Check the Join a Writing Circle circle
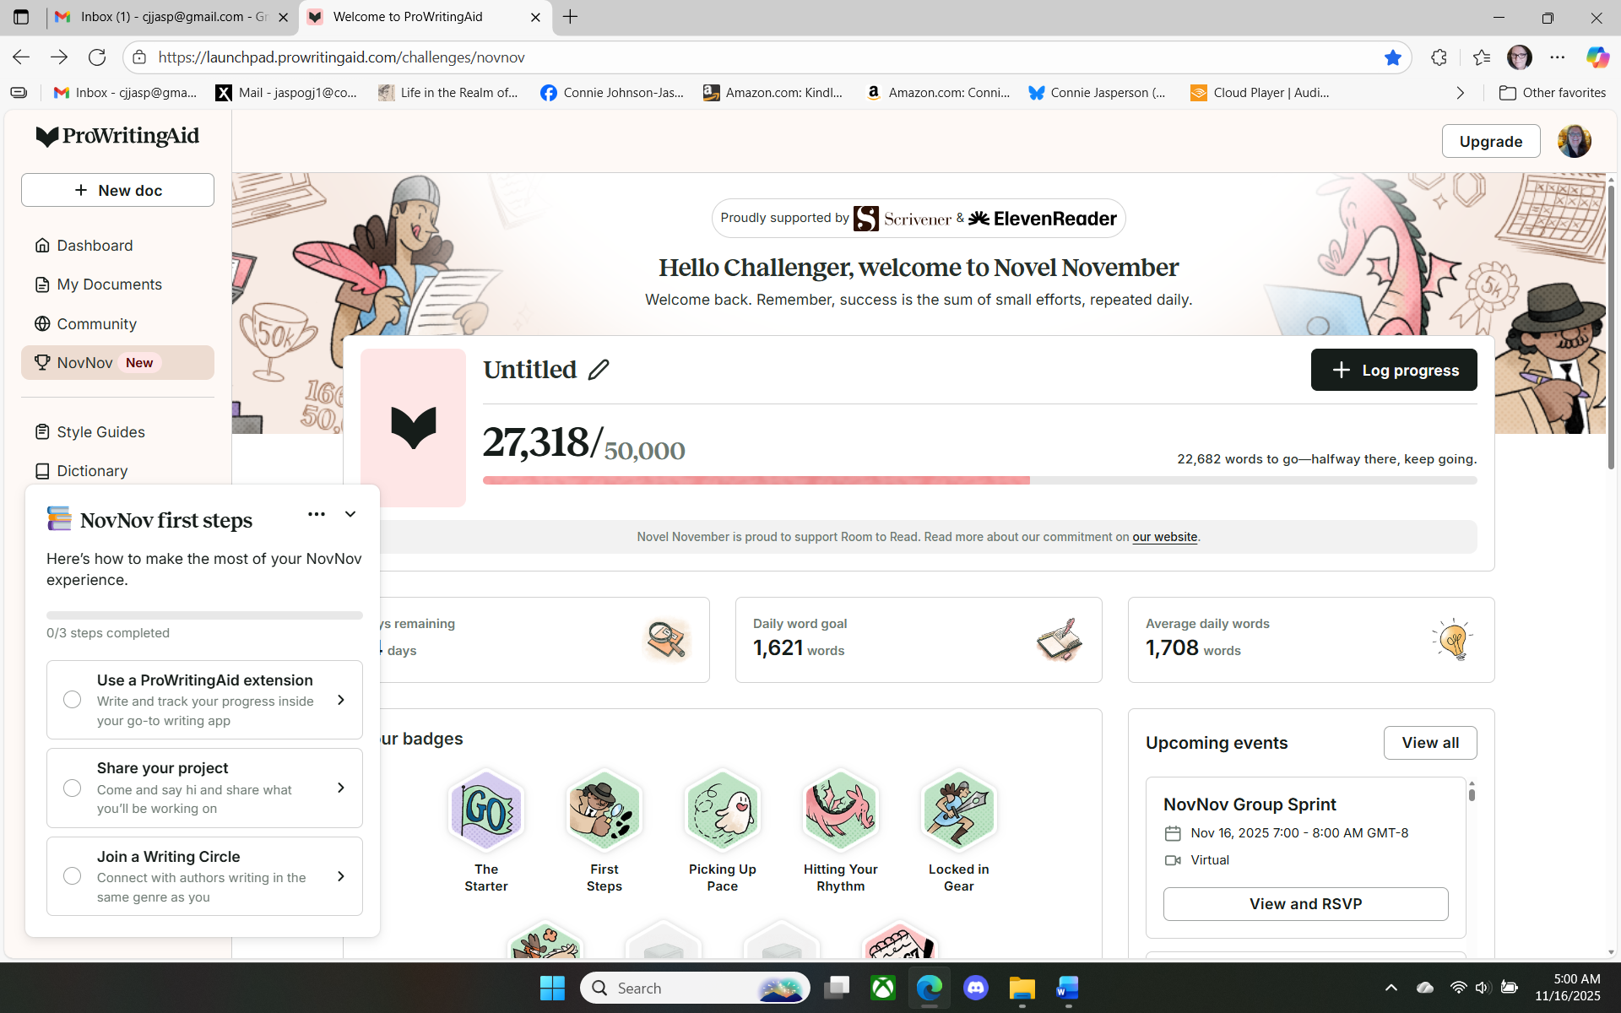 (x=73, y=876)
